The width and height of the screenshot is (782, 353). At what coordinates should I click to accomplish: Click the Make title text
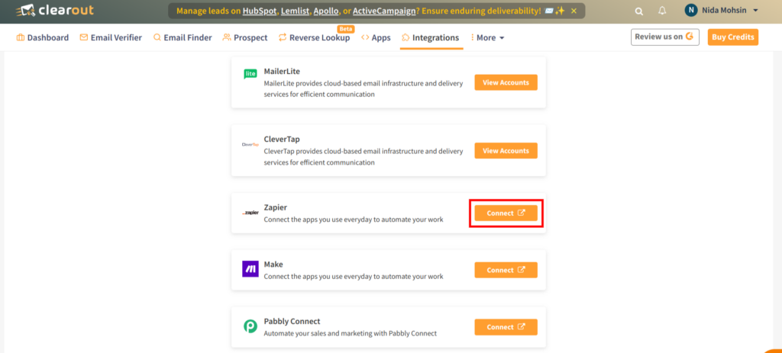(273, 264)
